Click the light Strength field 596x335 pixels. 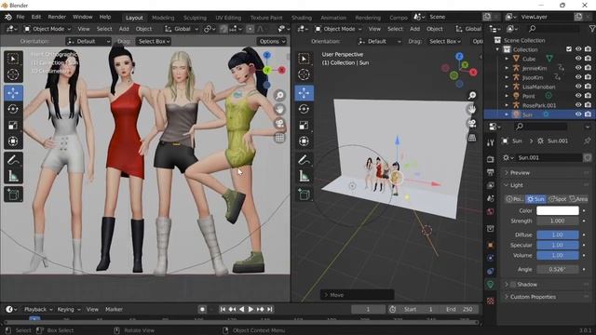point(558,221)
